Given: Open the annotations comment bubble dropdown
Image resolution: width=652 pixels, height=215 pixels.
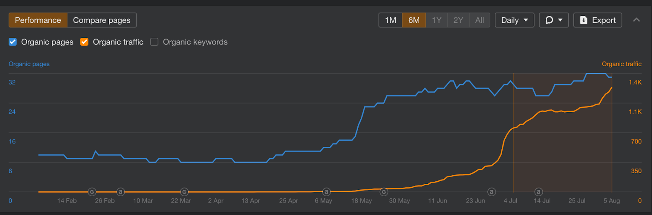Looking at the screenshot, I should point(553,20).
